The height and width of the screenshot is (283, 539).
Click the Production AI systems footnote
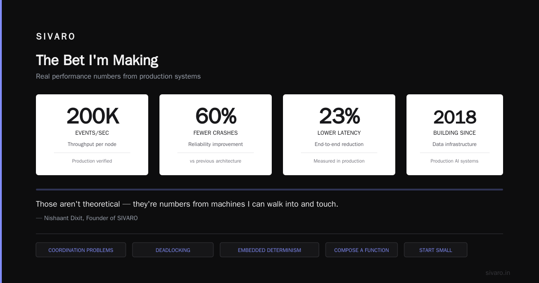pos(455,161)
